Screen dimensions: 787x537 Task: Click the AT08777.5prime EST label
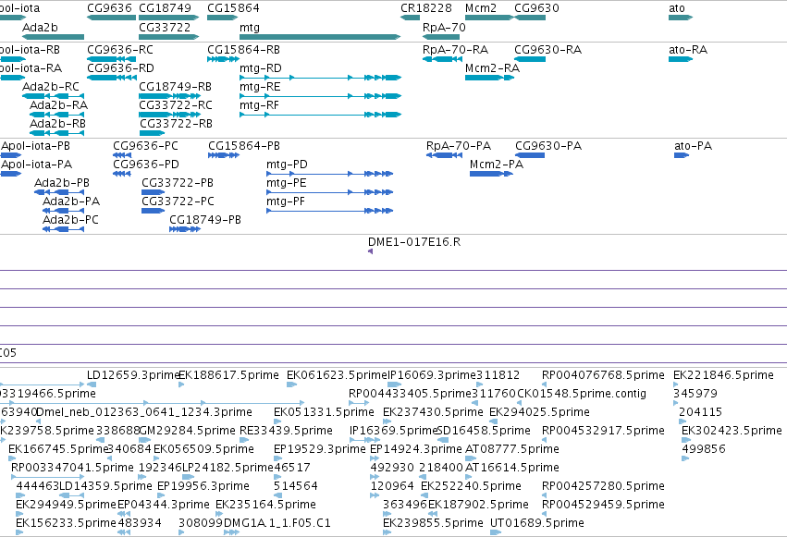click(x=512, y=449)
